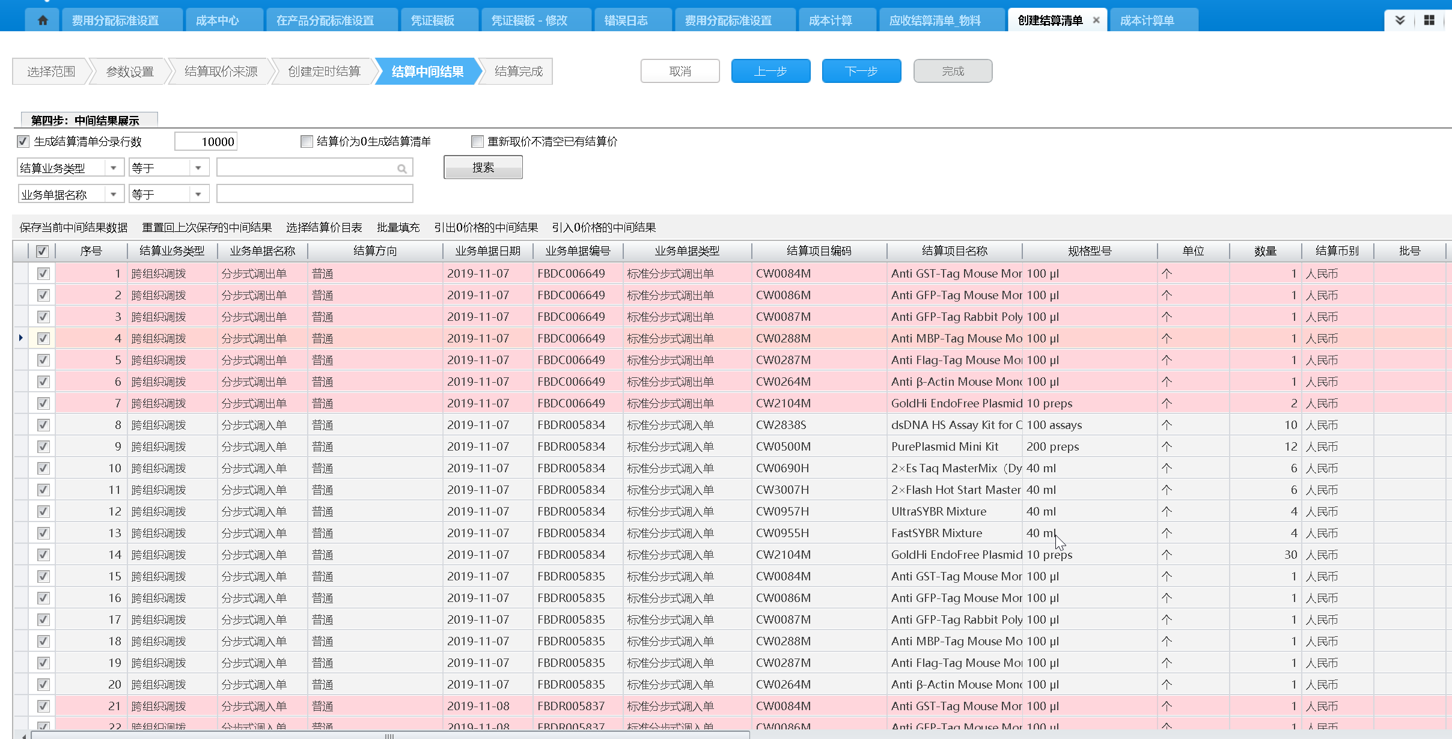Open the 凭证模板 - 修改 tab
Screen dimensions: 1452x739
537,20
